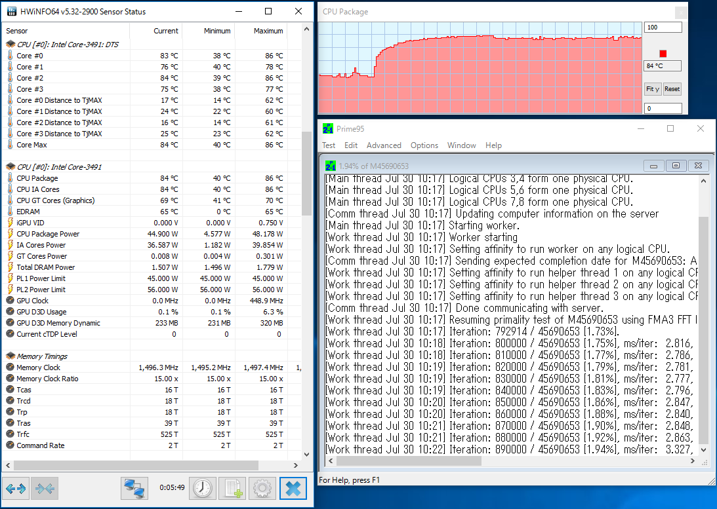Viewport: 717px width, 509px height.
Task: Click the iGPU VID lightning icon
Action: click(x=10, y=222)
